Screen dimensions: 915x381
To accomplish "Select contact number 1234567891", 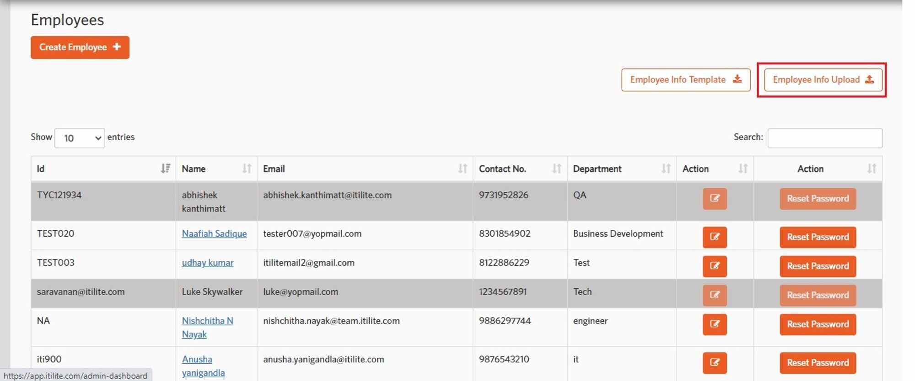I will (x=503, y=292).
